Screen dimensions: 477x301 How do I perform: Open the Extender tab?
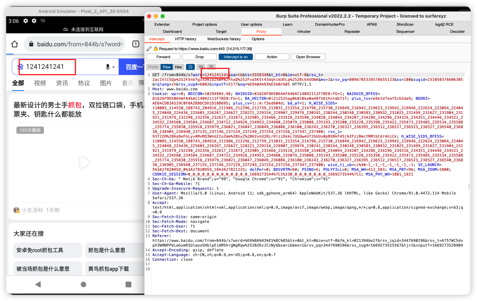click(x=162, y=24)
